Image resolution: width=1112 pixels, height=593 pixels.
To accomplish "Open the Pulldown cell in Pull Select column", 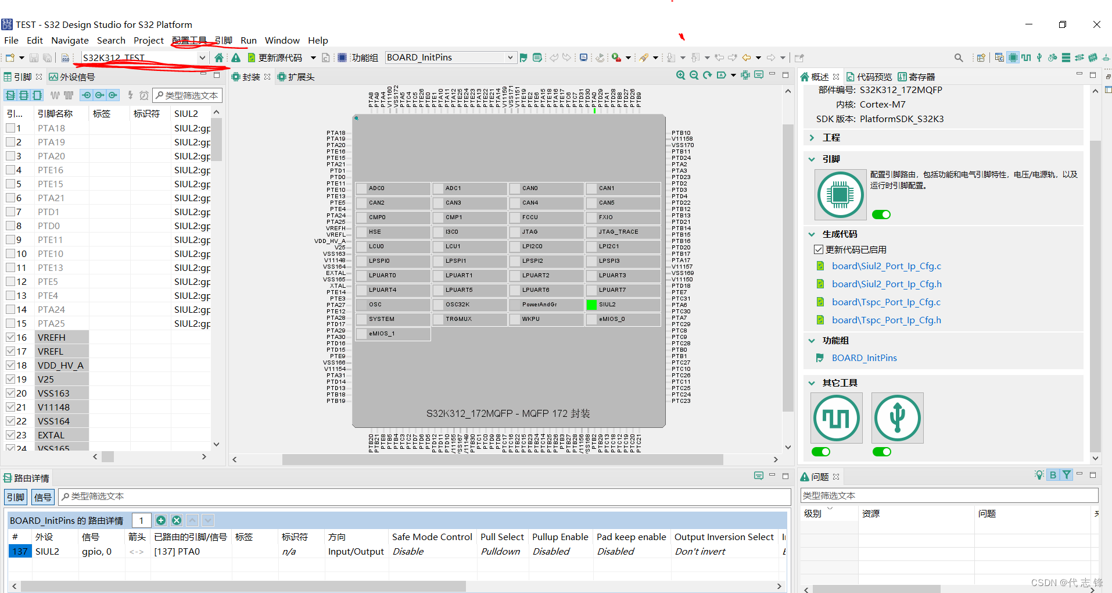I will pyautogui.click(x=503, y=551).
